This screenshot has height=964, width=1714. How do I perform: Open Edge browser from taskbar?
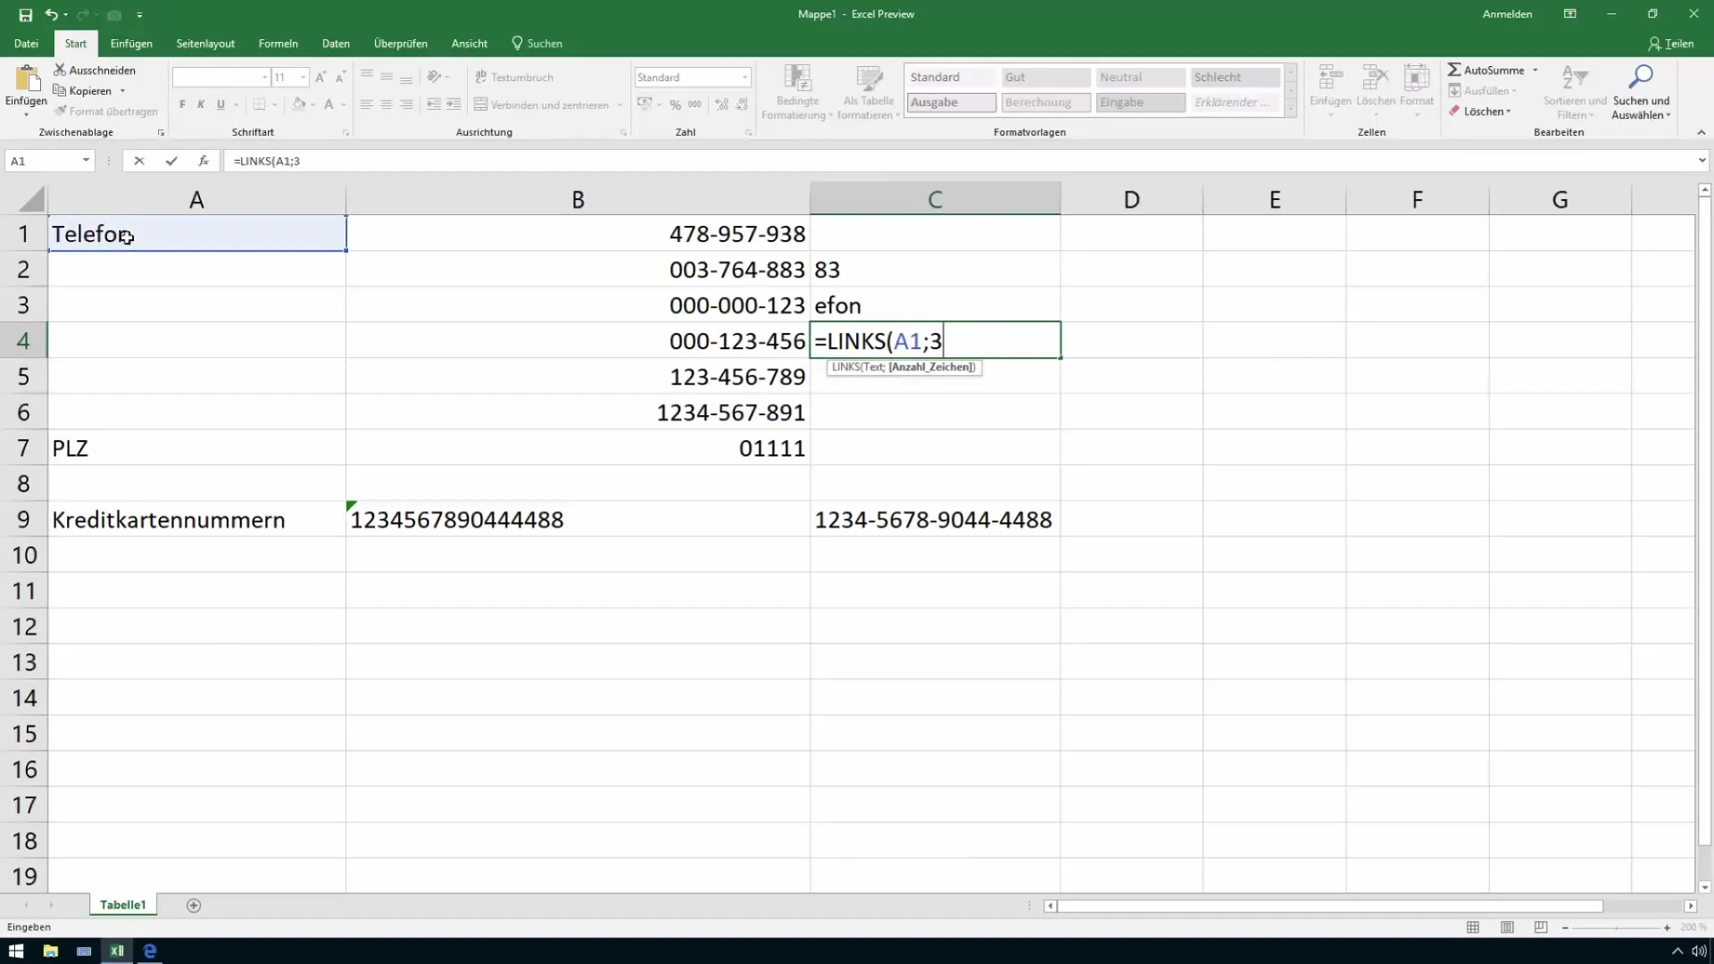click(x=150, y=951)
